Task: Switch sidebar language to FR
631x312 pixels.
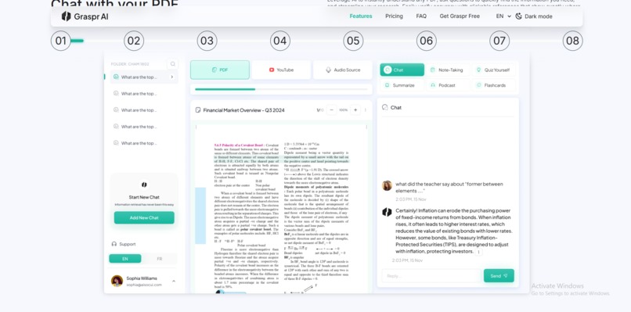Action: pos(160,259)
